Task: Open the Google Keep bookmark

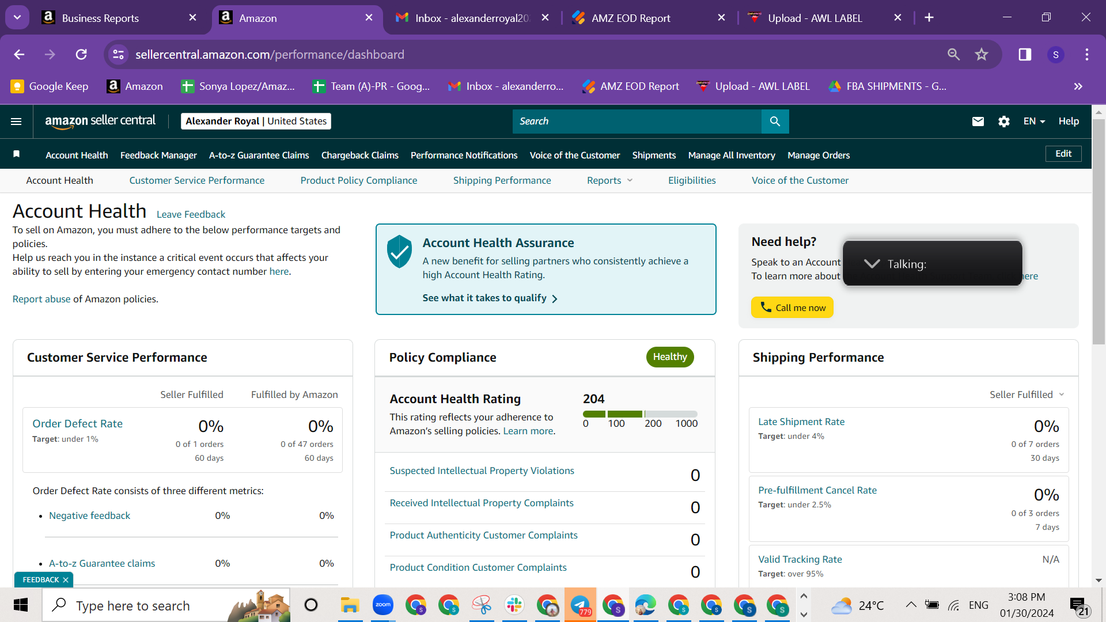Action: click(50, 86)
